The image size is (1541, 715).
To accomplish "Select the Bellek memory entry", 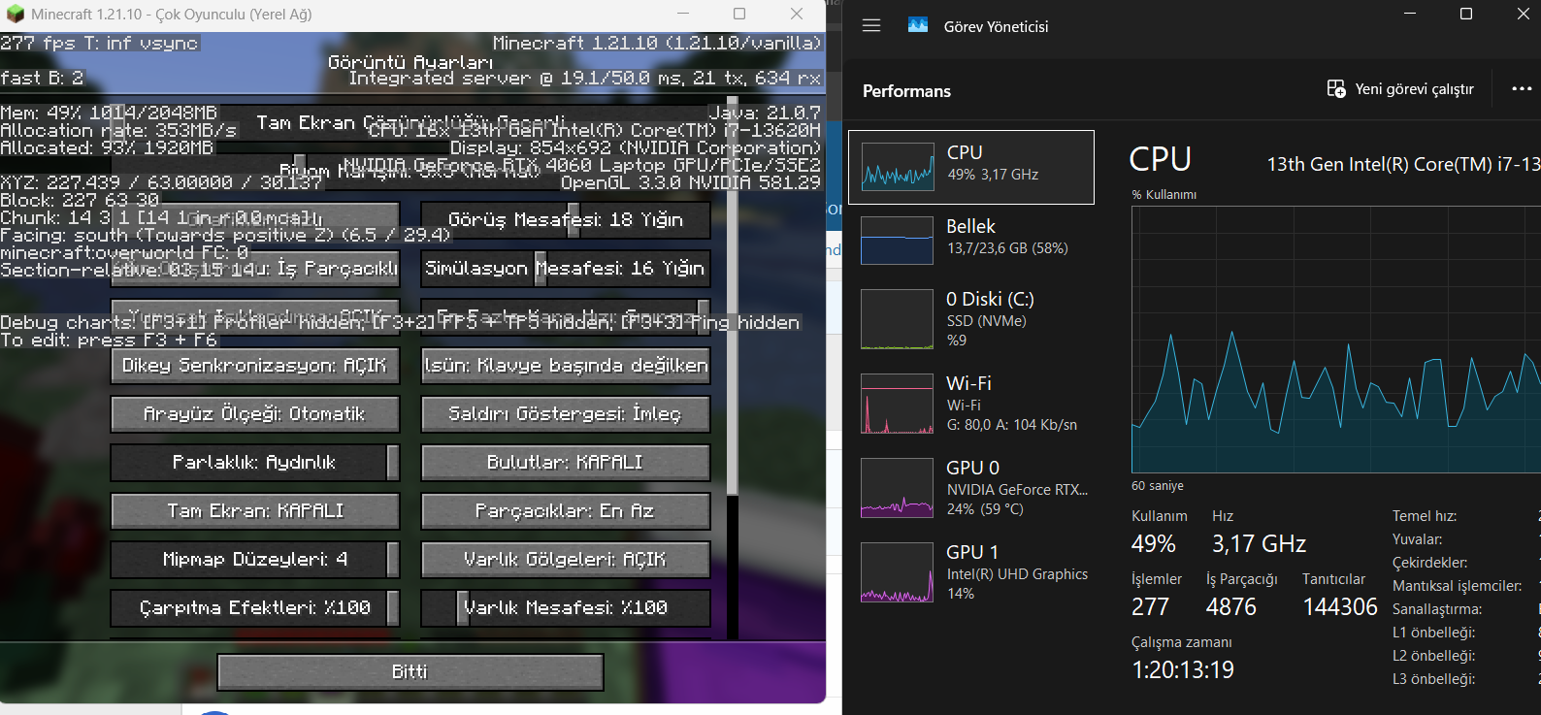I will [971, 240].
